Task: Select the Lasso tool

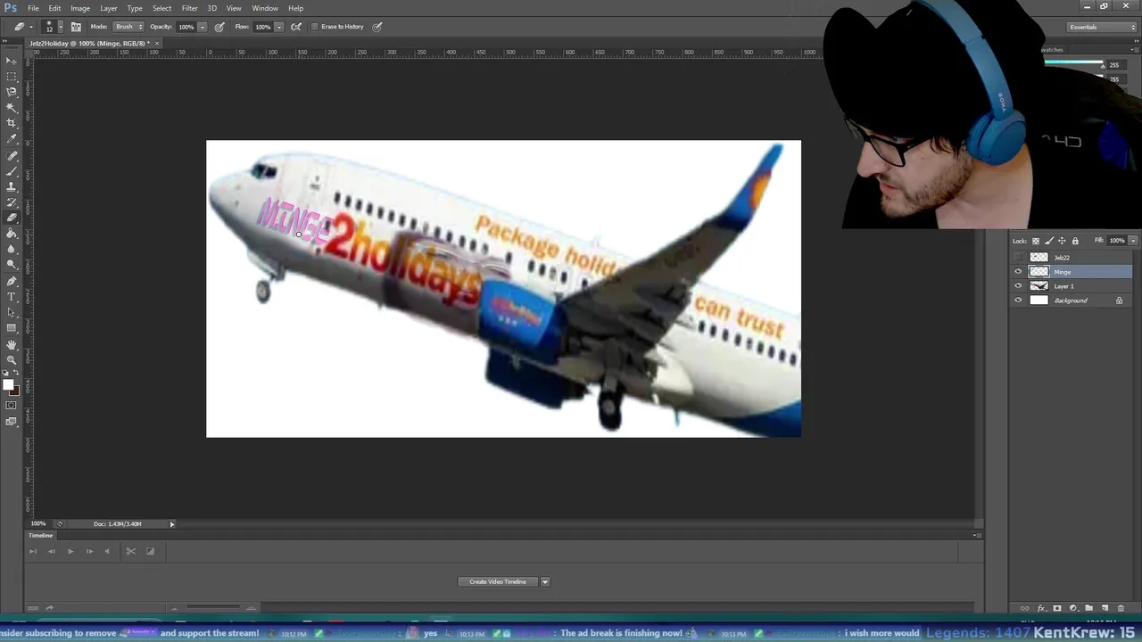Action: pos(12,92)
